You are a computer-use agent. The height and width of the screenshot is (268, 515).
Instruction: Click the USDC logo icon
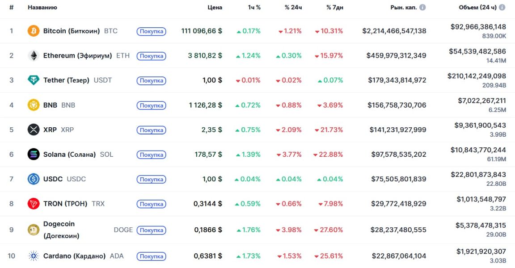[34, 179]
